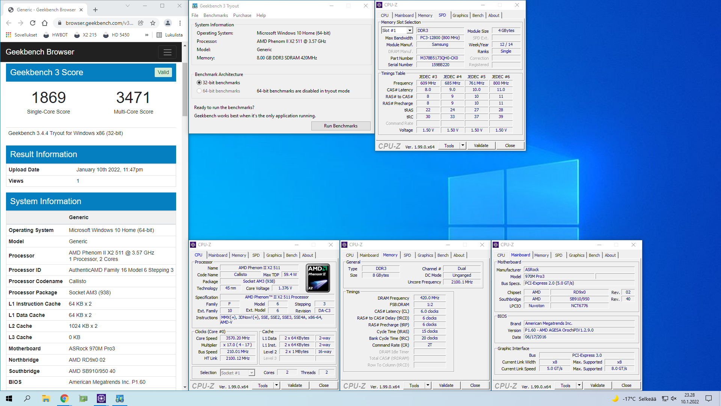Open the Sovellukset apps bookmark
The height and width of the screenshot is (406, 721).
[21, 35]
